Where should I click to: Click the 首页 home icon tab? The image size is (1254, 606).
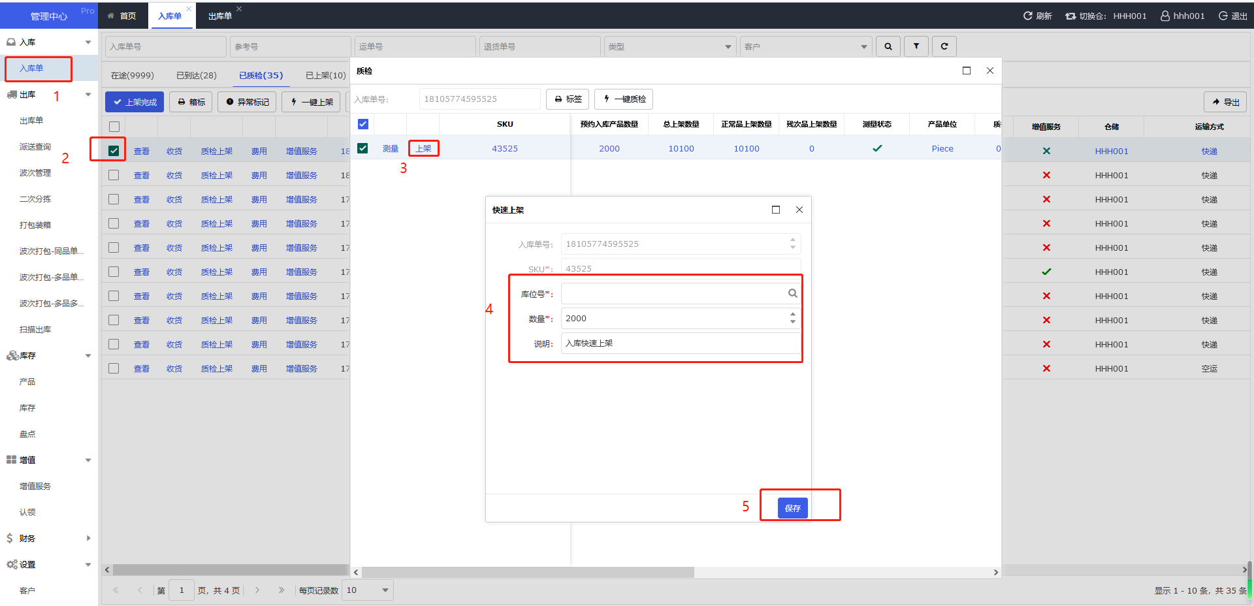point(111,16)
